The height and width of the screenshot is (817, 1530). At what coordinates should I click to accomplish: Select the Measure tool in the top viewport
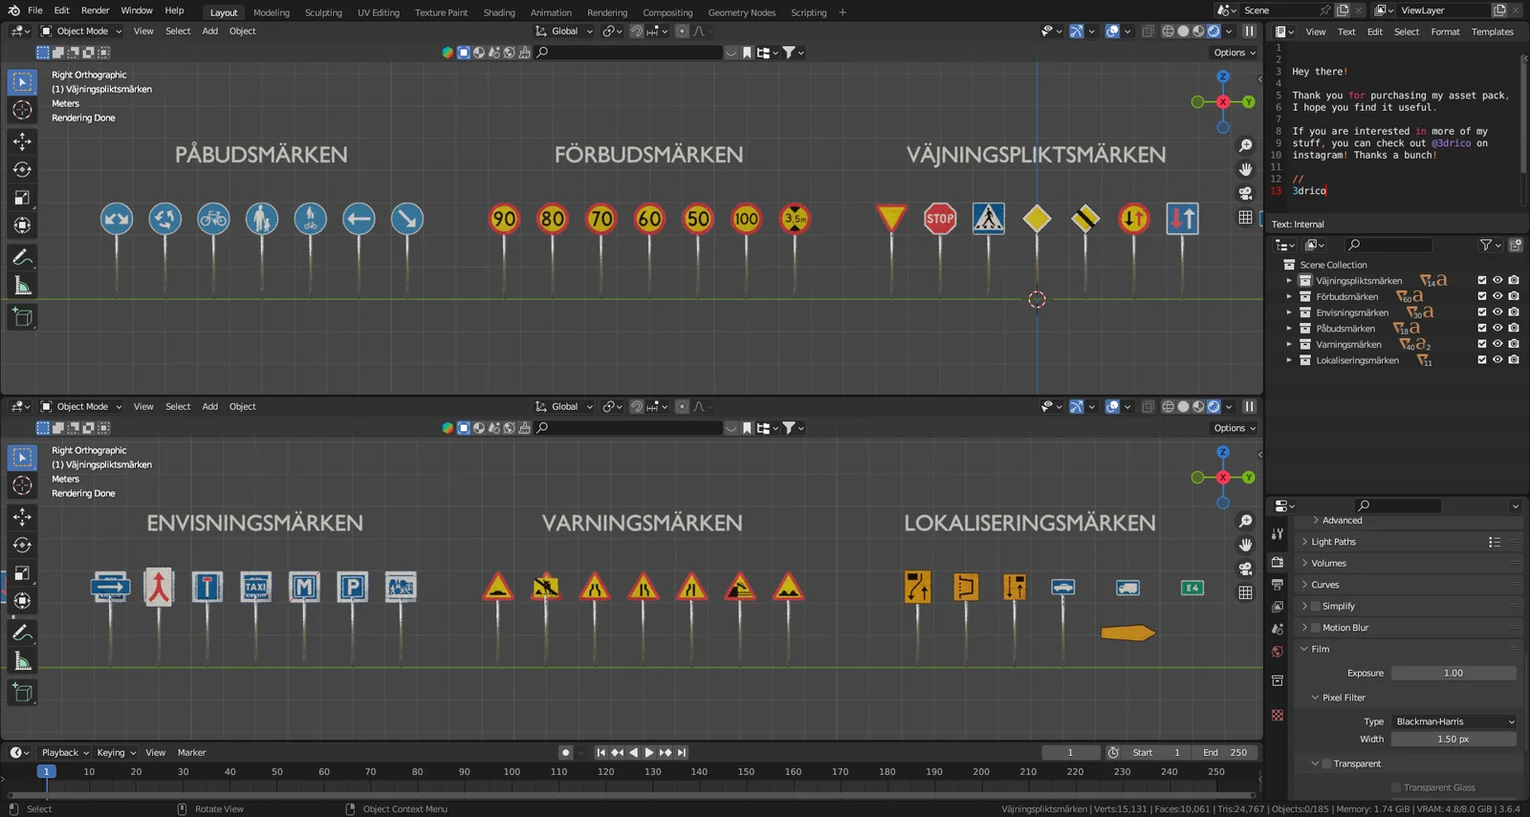point(22,286)
